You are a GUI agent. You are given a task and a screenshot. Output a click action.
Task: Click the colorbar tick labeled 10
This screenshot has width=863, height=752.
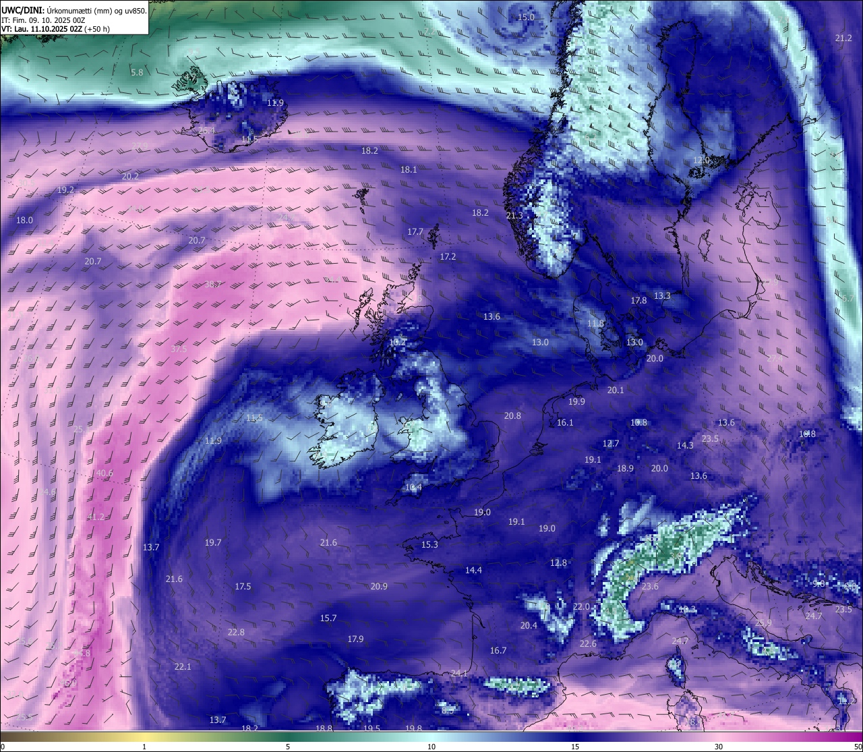point(431,747)
